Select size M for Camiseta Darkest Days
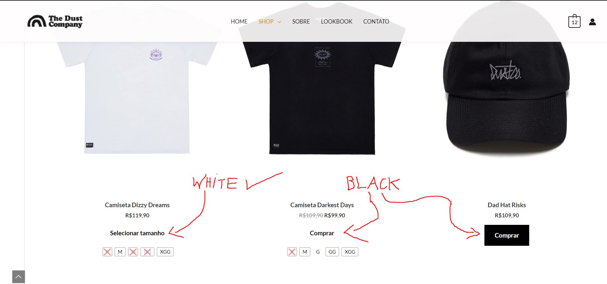 click(305, 252)
